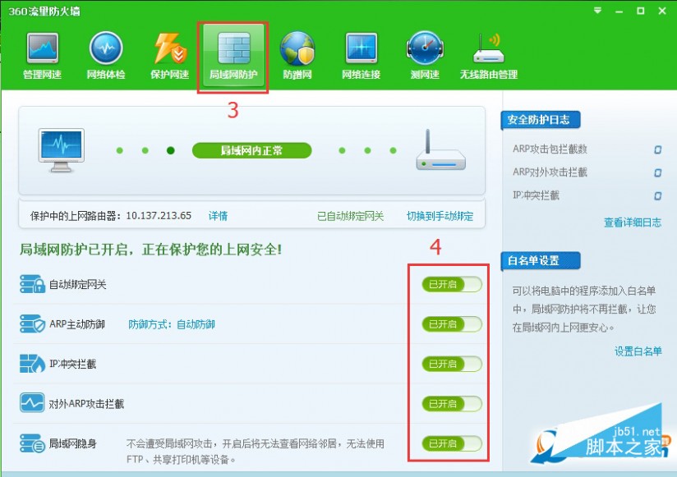677x477 pixels.
Task: Minimize the 360流量防火墙 window
Action: pyautogui.click(x=619, y=11)
